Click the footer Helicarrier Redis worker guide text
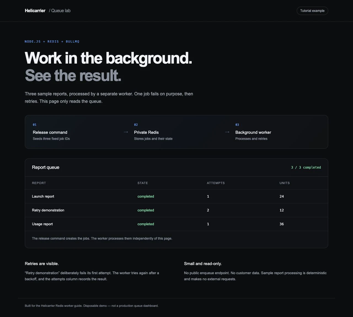Viewport: 353px width, 317px height. (92, 306)
